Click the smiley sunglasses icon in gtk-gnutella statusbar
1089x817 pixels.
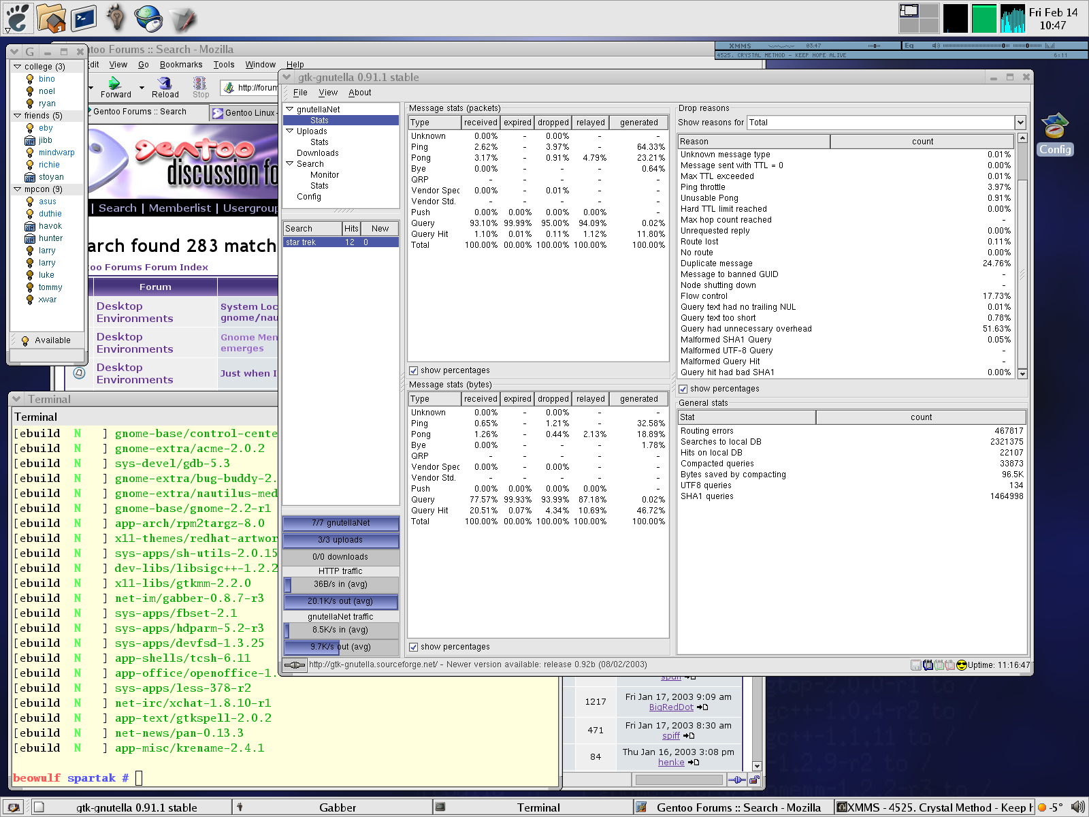961,665
